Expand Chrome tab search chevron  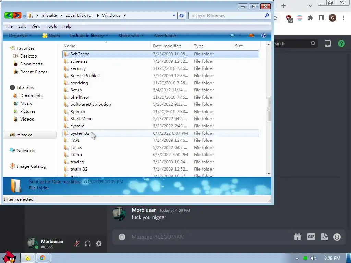[x=310, y=6]
